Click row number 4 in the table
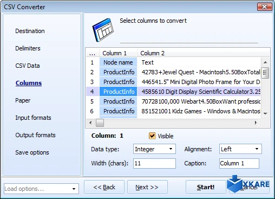This screenshot has height=199, width=275. point(93,92)
